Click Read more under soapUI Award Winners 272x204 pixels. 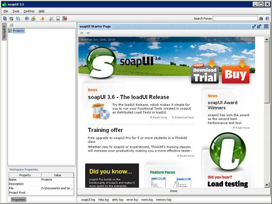click(241, 128)
